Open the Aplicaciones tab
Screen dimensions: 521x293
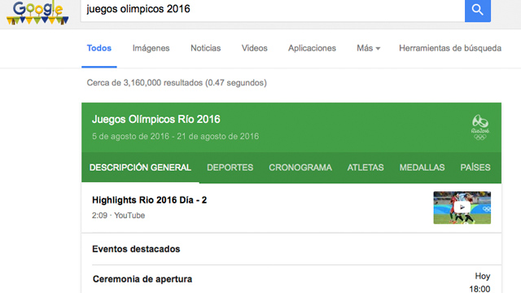(312, 48)
